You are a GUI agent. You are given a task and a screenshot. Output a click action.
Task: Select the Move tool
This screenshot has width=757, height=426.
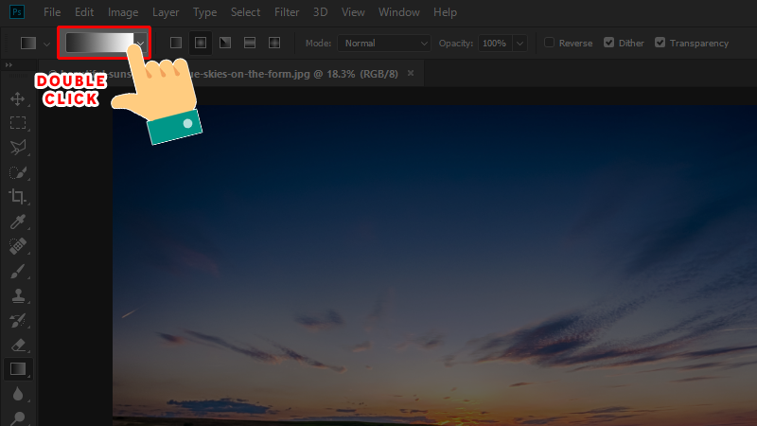click(18, 98)
